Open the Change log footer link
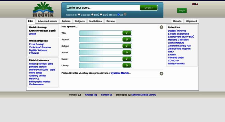 pyautogui.click(x=91, y=95)
